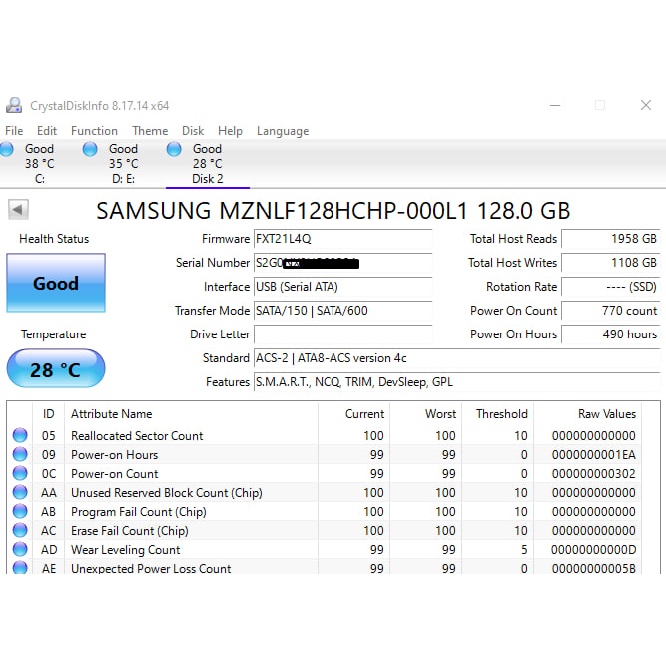Click the previous disk arrow button
This screenshot has width=666, height=666.
(18, 209)
